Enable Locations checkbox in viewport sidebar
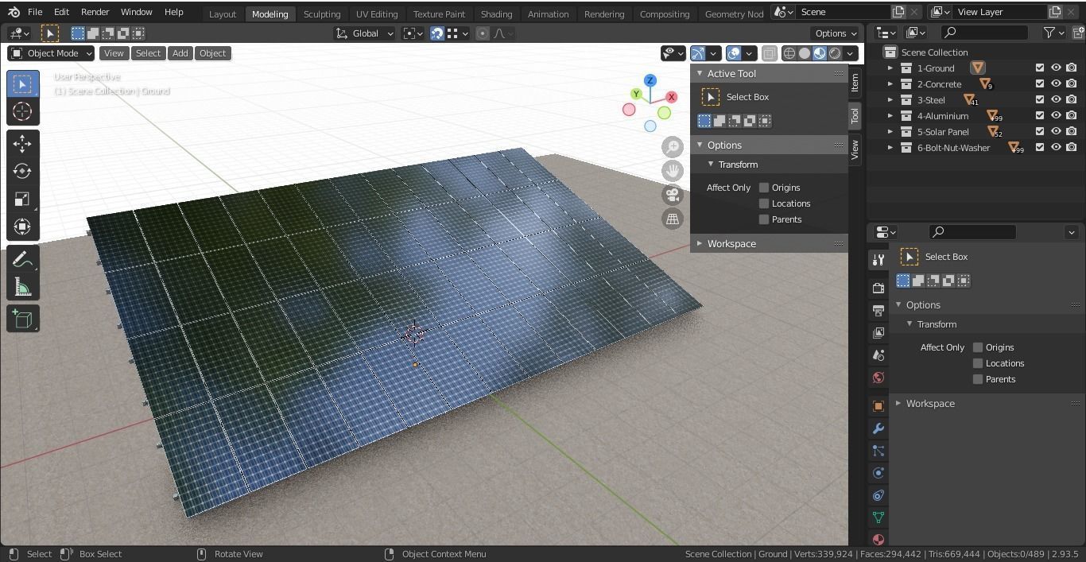 point(764,203)
